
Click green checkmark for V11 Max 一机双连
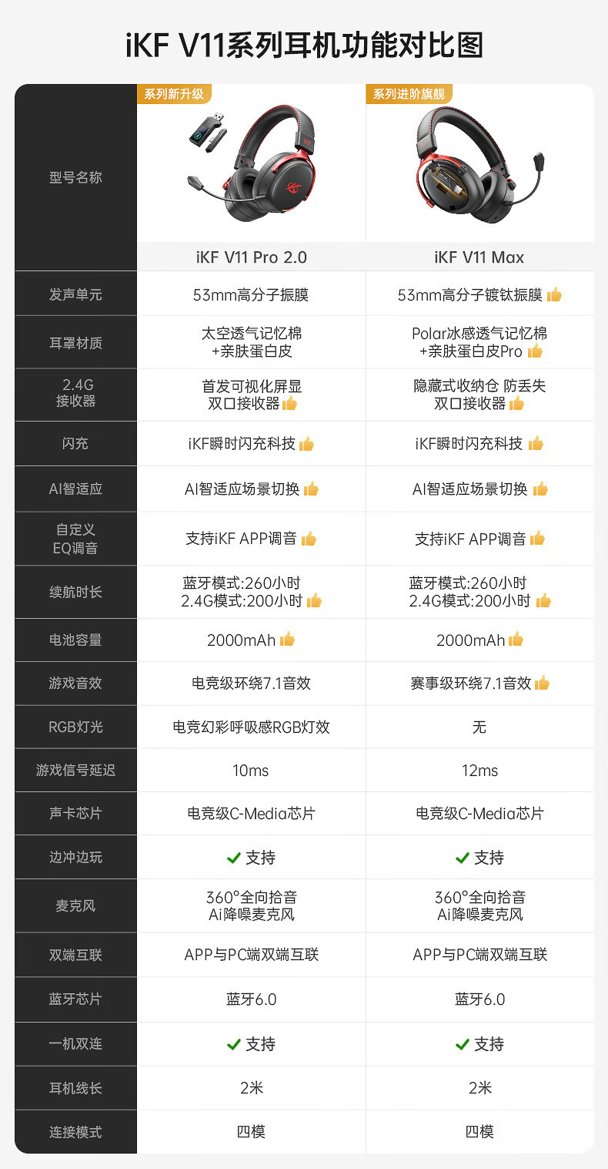[462, 1044]
